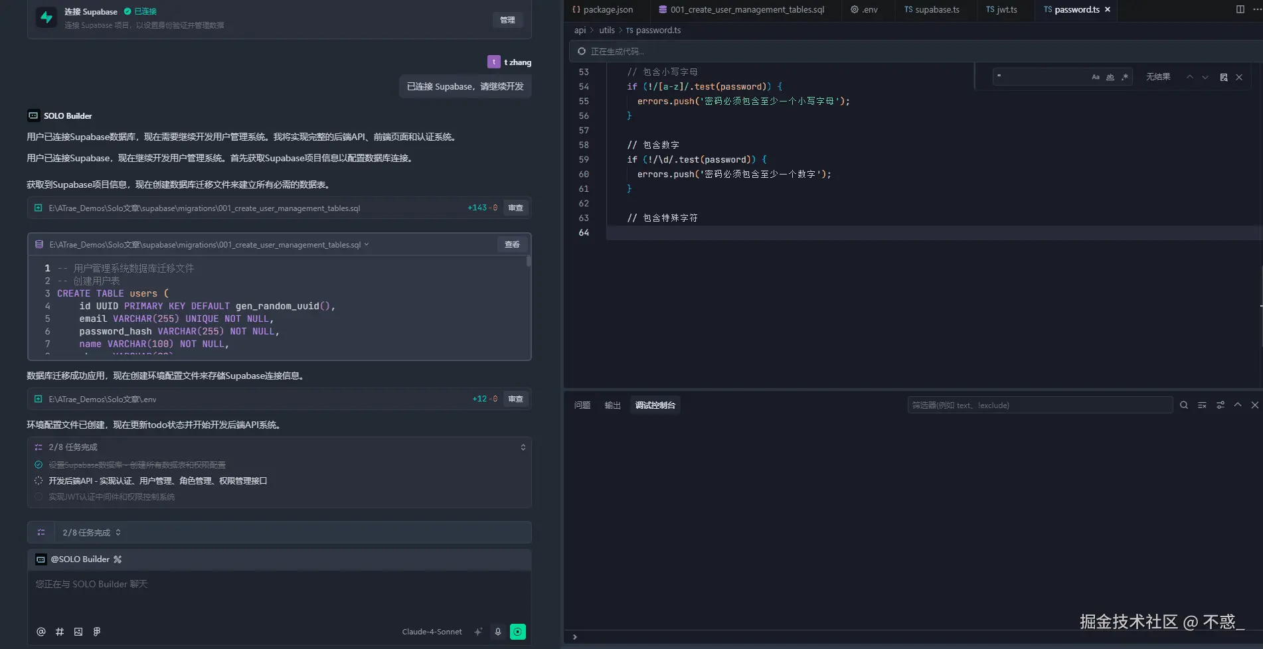Attach an image using the picture icon

coord(78,632)
